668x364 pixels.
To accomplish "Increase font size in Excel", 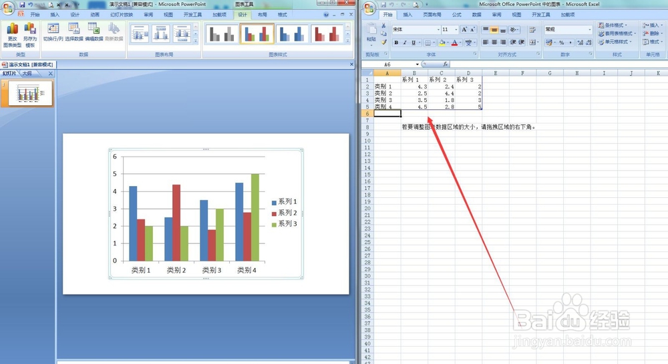I will (x=464, y=29).
